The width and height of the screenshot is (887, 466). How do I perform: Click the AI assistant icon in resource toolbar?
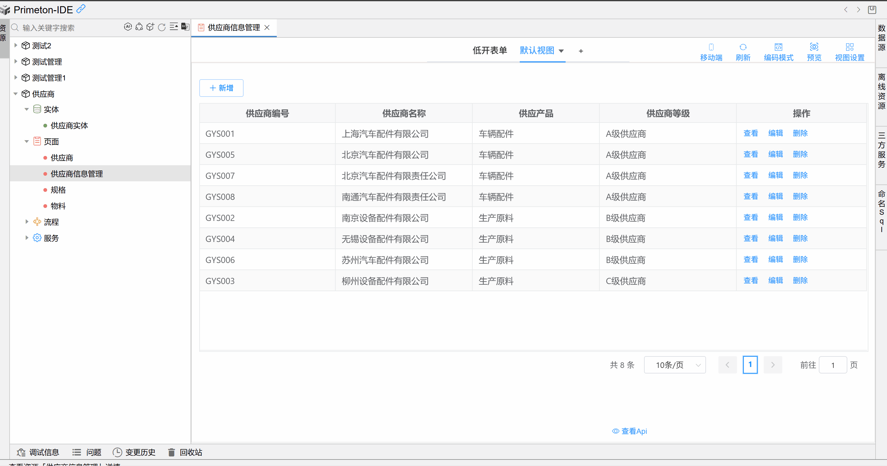click(128, 27)
